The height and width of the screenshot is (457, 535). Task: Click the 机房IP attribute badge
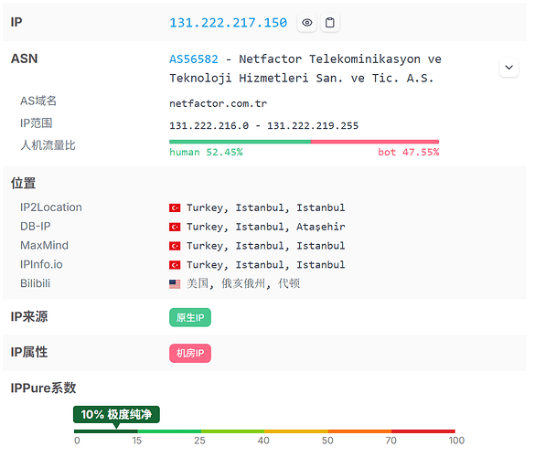[x=190, y=353]
